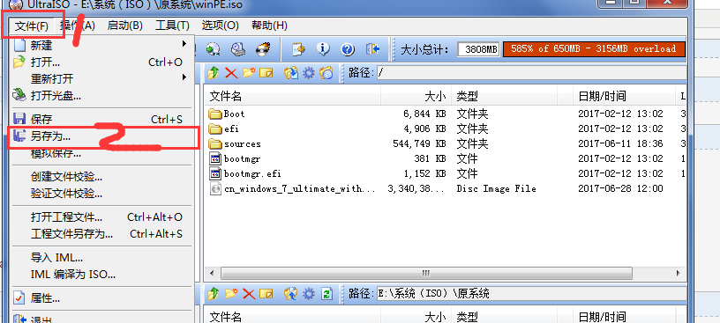Click the gear icon in ISO pane toolbar
Viewport: 720px width, 323px height.
pyautogui.click(x=309, y=73)
